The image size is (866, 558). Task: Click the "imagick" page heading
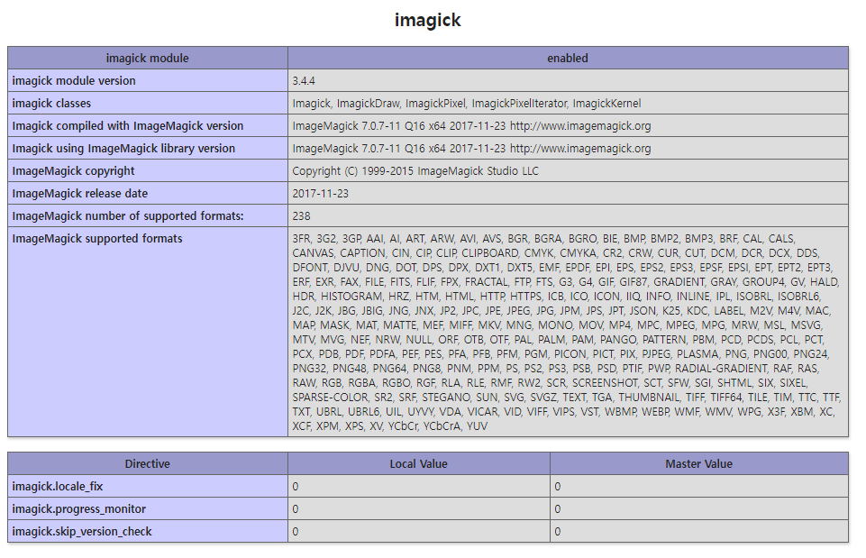(427, 21)
